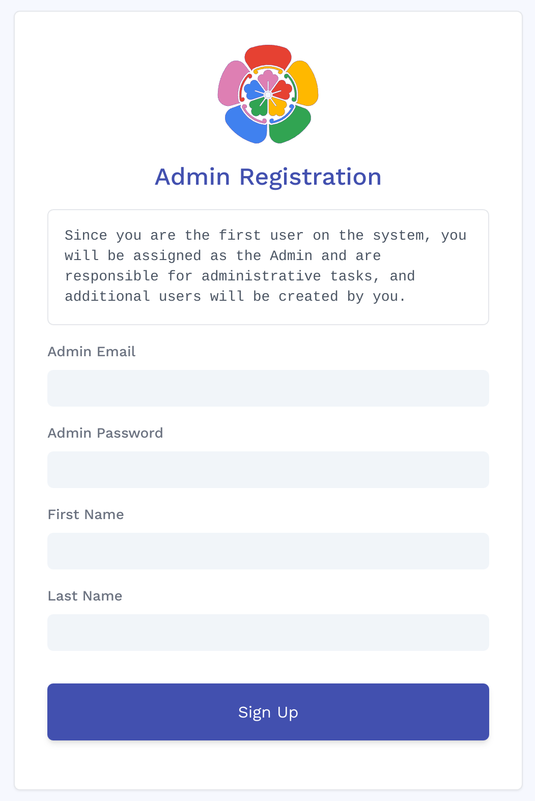Click the First Name field label
This screenshot has height=801, width=535.
pyautogui.click(x=86, y=514)
